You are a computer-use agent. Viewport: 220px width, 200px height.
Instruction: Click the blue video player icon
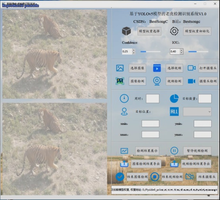point(157,68)
